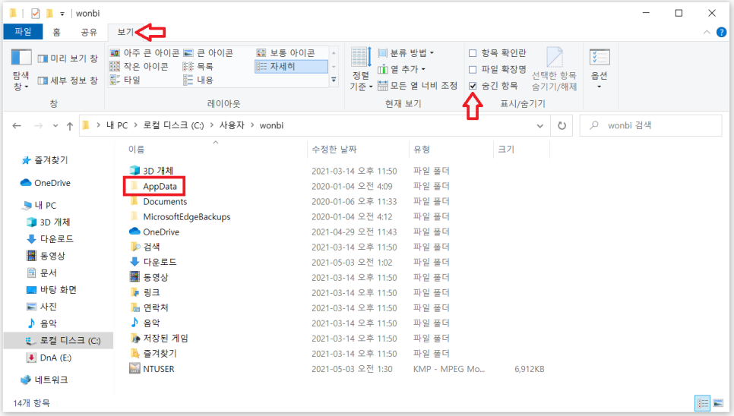Select the 3D 개체 folder in file list
This screenshot has height=416, width=734.
(x=152, y=171)
